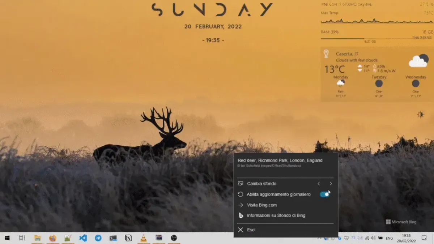Click the battery tray icon
The image size is (434, 244).
coord(380,238)
